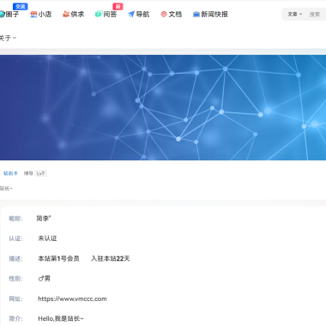This screenshot has height=326, width=326.
Task: Open the 供求 menu item
Action: point(74,15)
